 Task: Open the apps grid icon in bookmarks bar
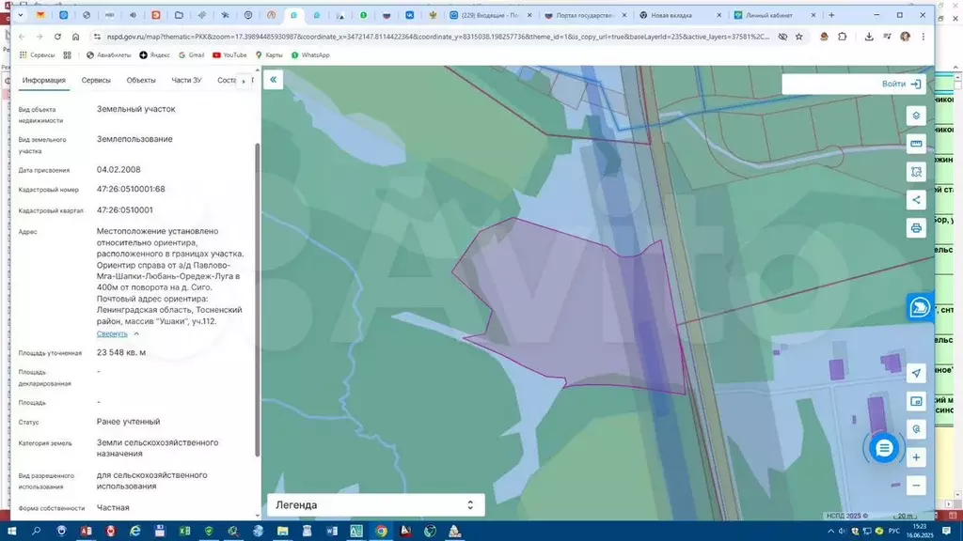[67, 55]
